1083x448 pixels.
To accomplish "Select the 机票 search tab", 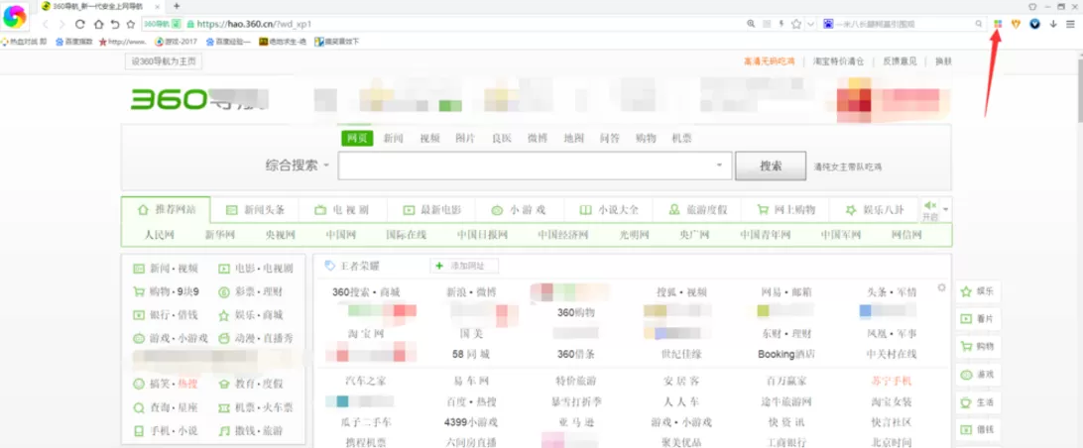I will tap(681, 138).
